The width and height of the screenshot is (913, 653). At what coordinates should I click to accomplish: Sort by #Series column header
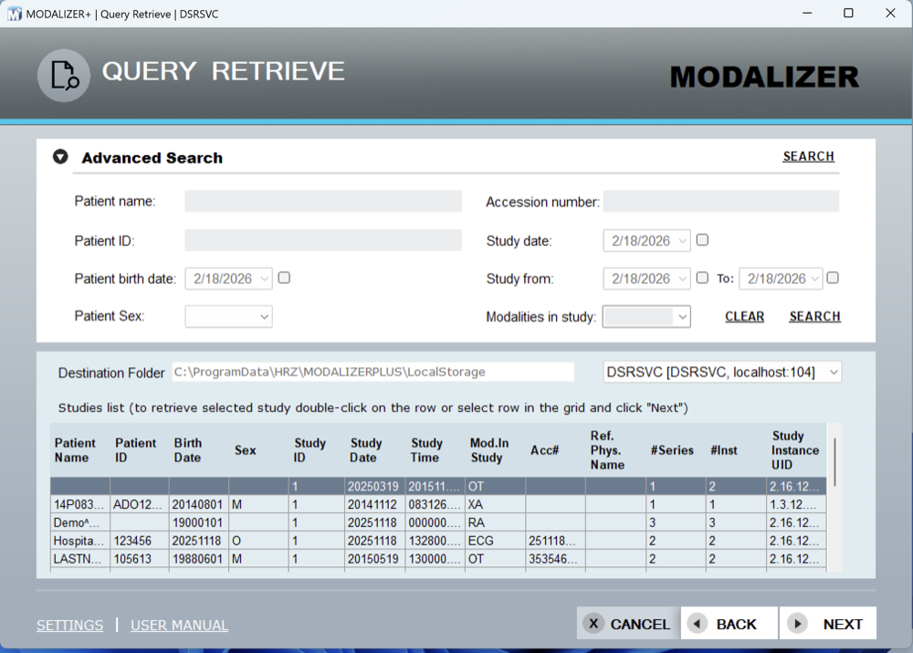click(676, 450)
